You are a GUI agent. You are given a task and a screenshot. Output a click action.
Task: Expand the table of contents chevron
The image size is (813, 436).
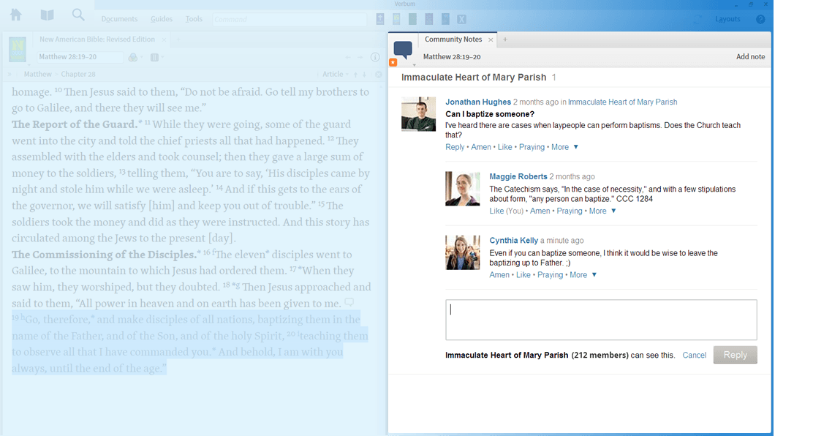pos(10,74)
